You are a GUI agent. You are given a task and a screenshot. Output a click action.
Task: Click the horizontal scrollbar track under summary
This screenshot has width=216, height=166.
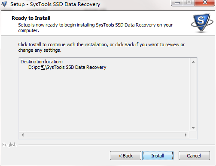pyautogui.click(x=104, y=135)
